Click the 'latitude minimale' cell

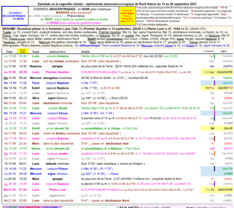58,164
